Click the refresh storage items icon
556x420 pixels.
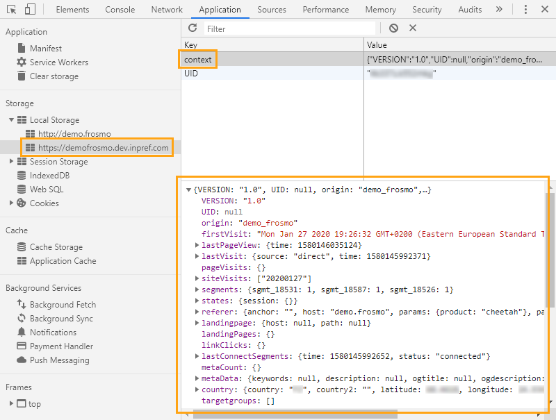tap(193, 28)
